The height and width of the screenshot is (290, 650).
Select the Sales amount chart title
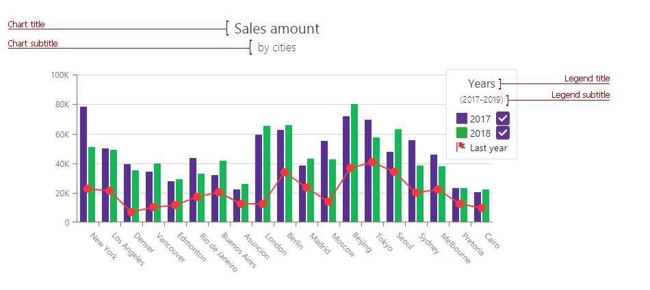[276, 29]
